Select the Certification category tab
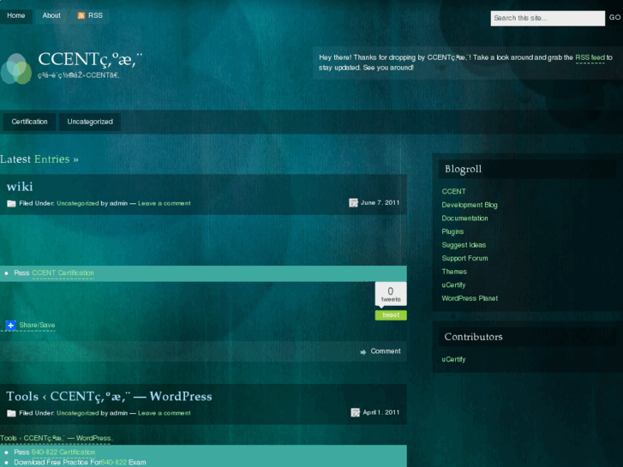This screenshot has width=623, height=467. click(x=29, y=122)
